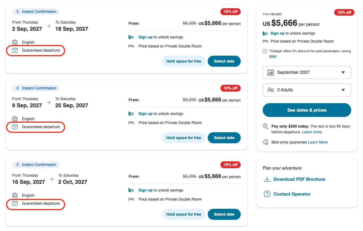Viewport: 363px width, 231px height.
Task: Open the September 2027 month dropdown
Action: tap(307, 72)
